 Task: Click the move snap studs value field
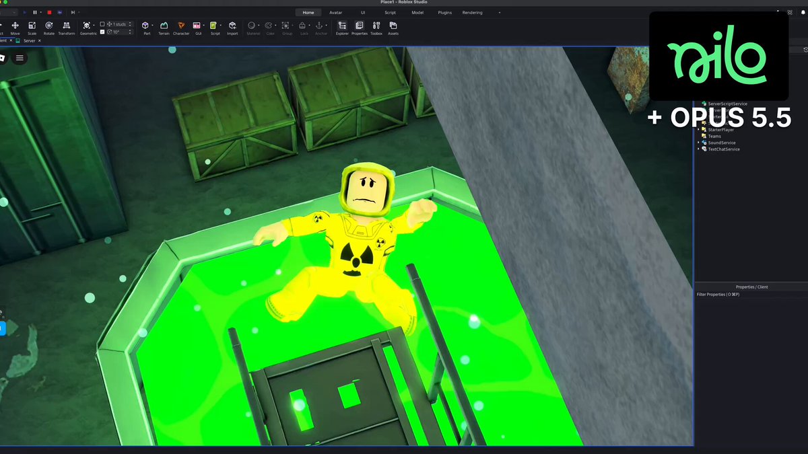click(x=119, y=24)
